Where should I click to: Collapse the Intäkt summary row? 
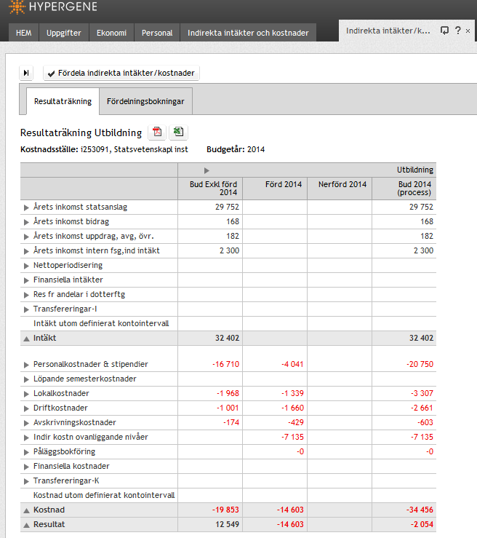[x=26, y=339]
